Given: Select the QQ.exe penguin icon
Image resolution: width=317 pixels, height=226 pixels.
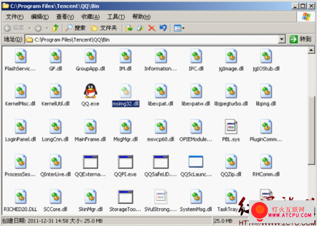Looking at the screenshot, I should click(90, 91).
